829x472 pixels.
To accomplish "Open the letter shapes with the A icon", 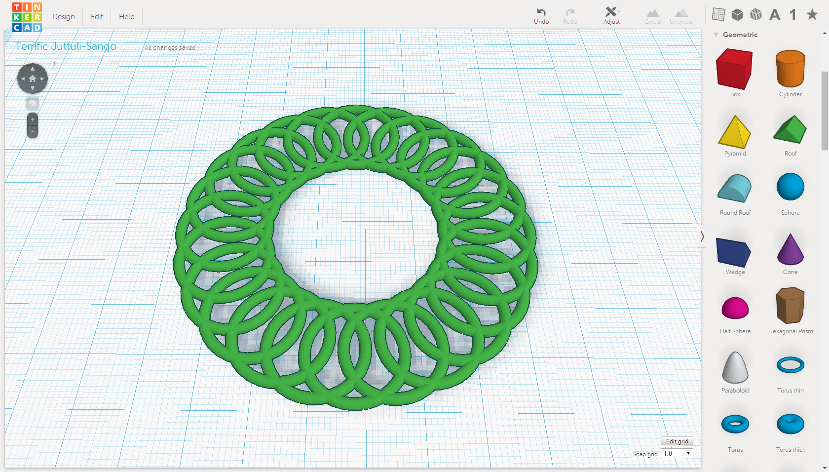I will (775, 15).
